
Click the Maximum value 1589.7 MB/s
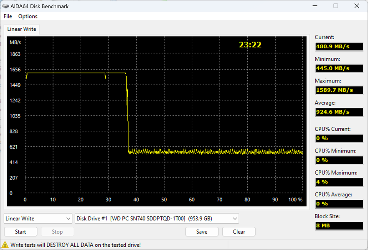coord(339,90)
